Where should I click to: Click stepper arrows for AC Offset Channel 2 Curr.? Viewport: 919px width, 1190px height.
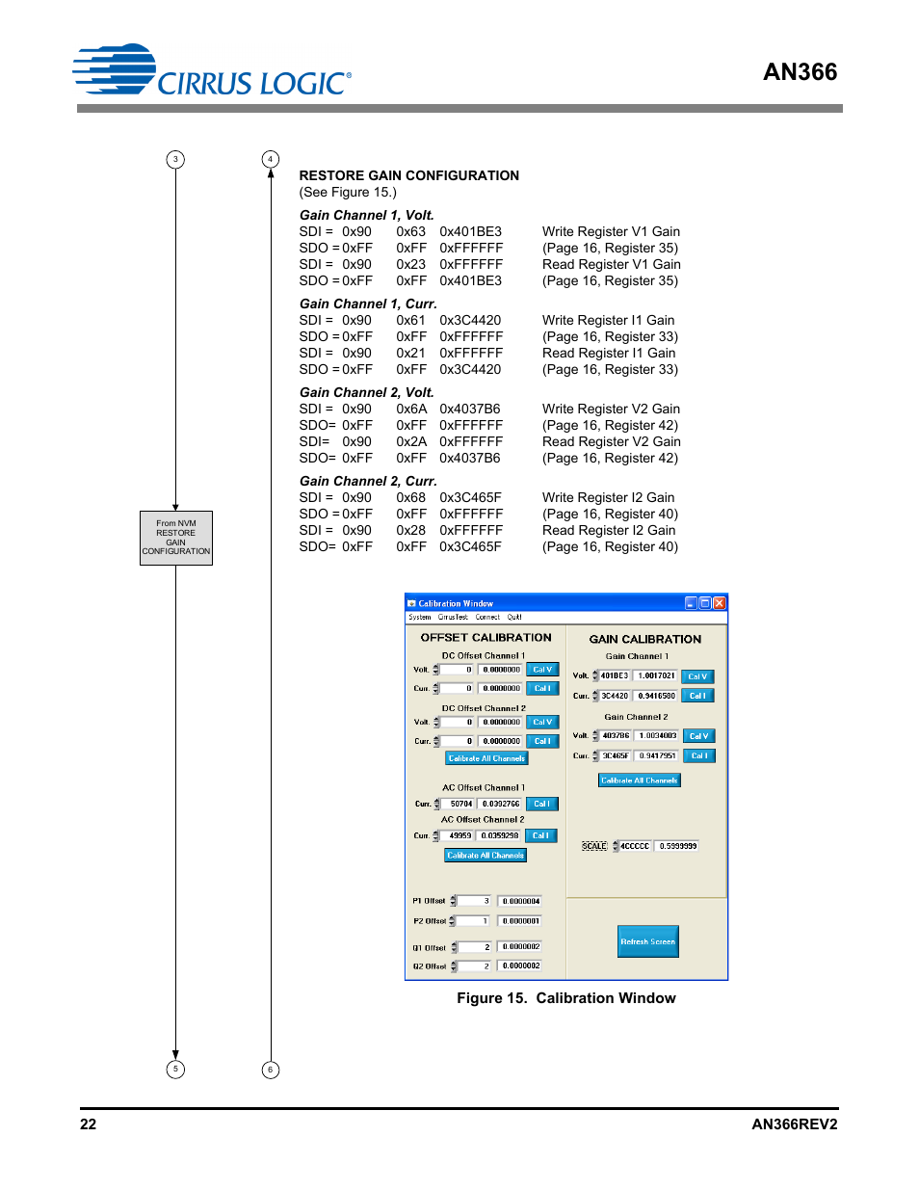coord(436,835)
